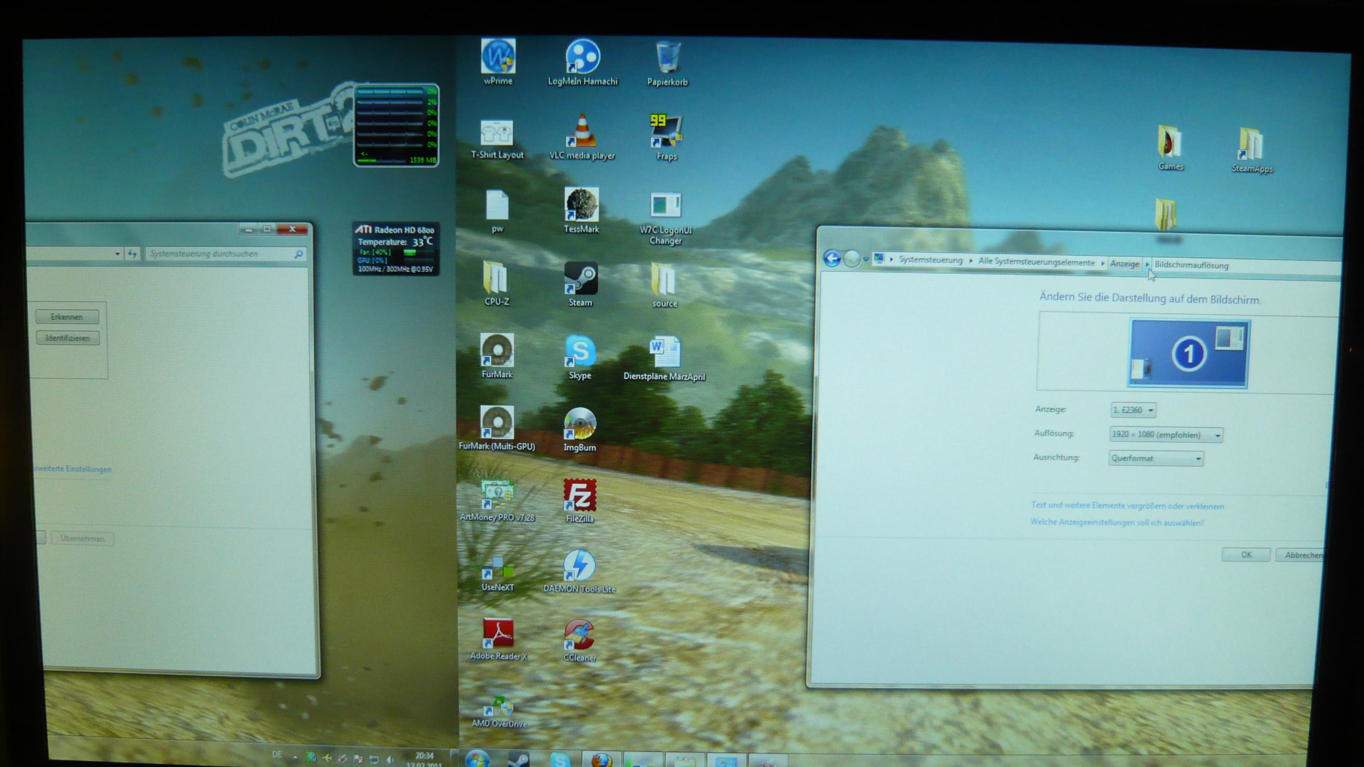Launch the Fraps shortcut
1364x767 pixels.
pos(666,131)
